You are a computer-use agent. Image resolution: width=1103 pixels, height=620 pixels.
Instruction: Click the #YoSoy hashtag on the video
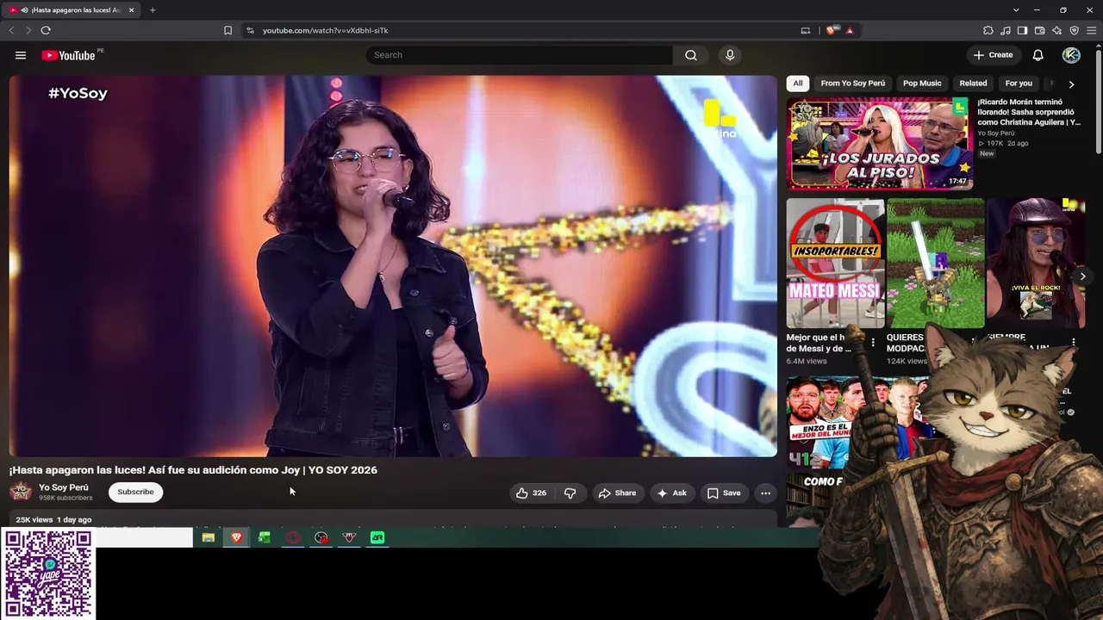(x=78, y=93)
